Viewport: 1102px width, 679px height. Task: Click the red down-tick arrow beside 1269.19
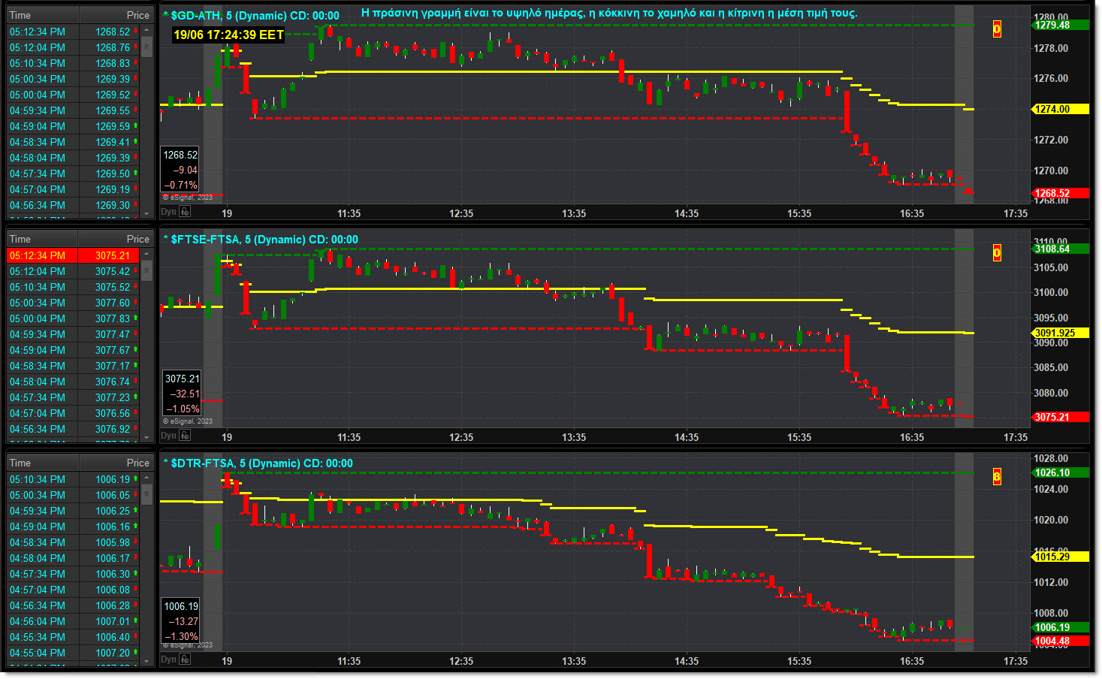[x=136, y=189]
